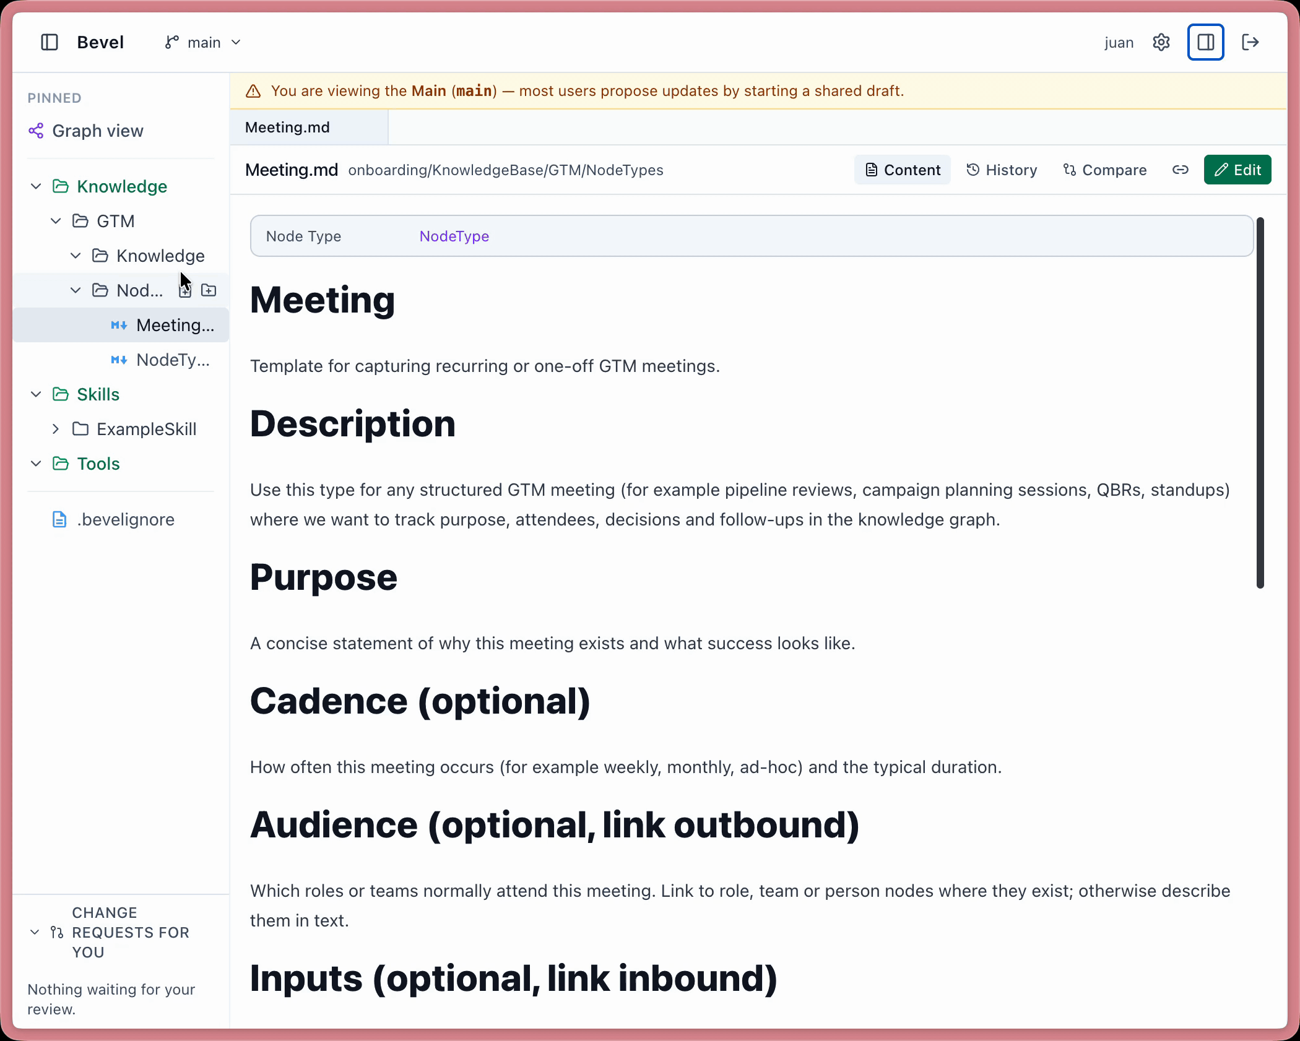Open settings via the gear icon
The image size is (1300, 1041).
1161,42
